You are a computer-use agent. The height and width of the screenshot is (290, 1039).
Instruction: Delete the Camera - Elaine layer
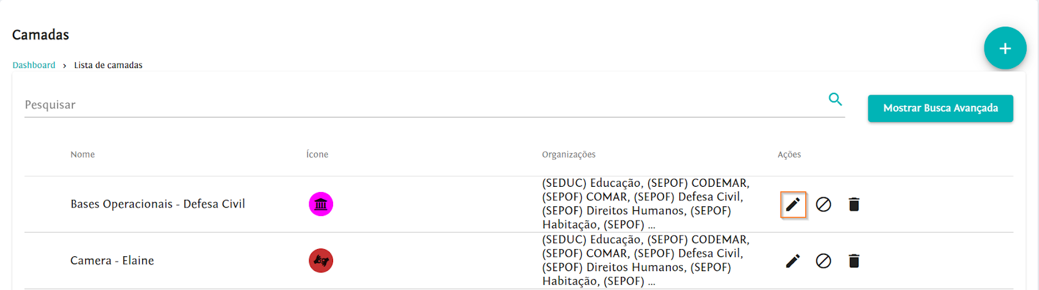click(854, 261)
